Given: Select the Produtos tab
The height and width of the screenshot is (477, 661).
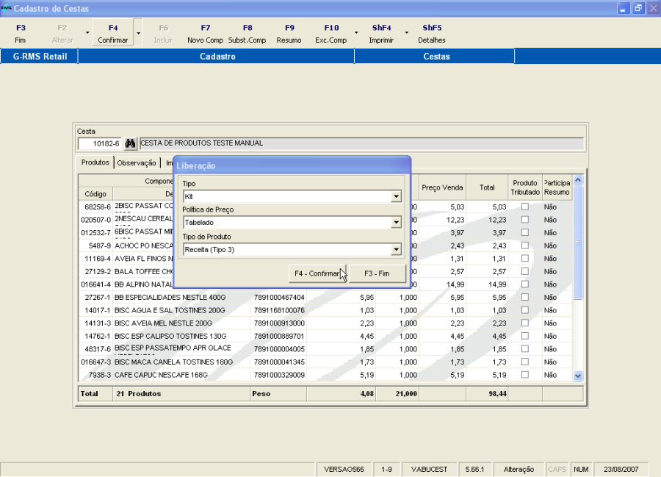Looking at the screenshot, I should [x=95, y=162].
